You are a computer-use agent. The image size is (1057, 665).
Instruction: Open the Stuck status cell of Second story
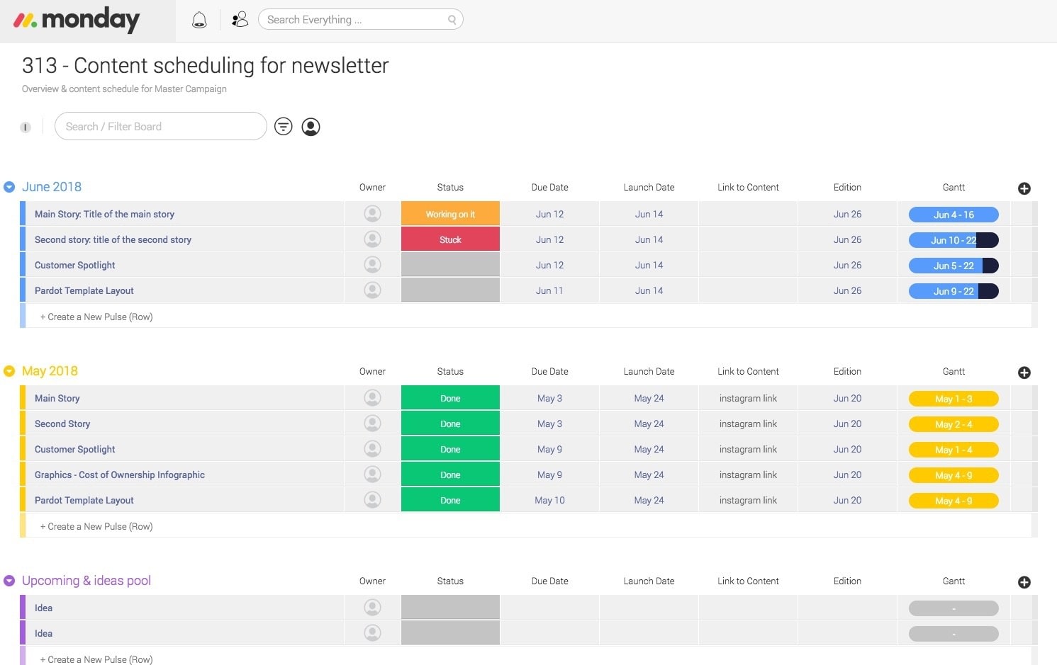click(x=450, y=239)
